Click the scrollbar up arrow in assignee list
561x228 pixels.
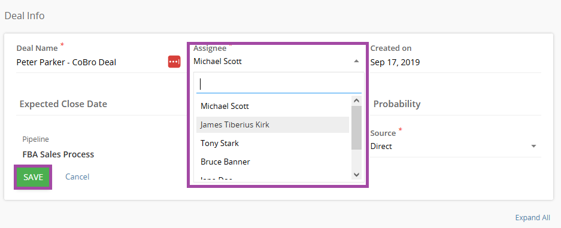(356, 101)
